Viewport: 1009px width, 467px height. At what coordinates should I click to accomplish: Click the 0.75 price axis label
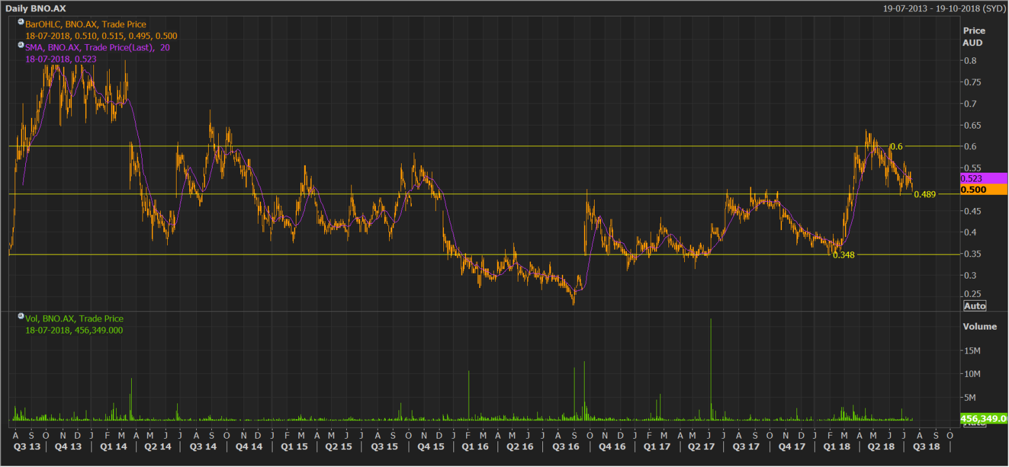point(973,82)
